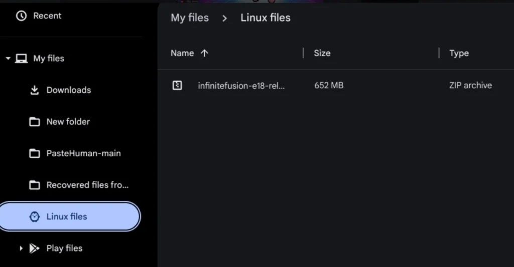Click the PasteHuman-main folder icon
The image size is (514, 267).
pos(35,154)
